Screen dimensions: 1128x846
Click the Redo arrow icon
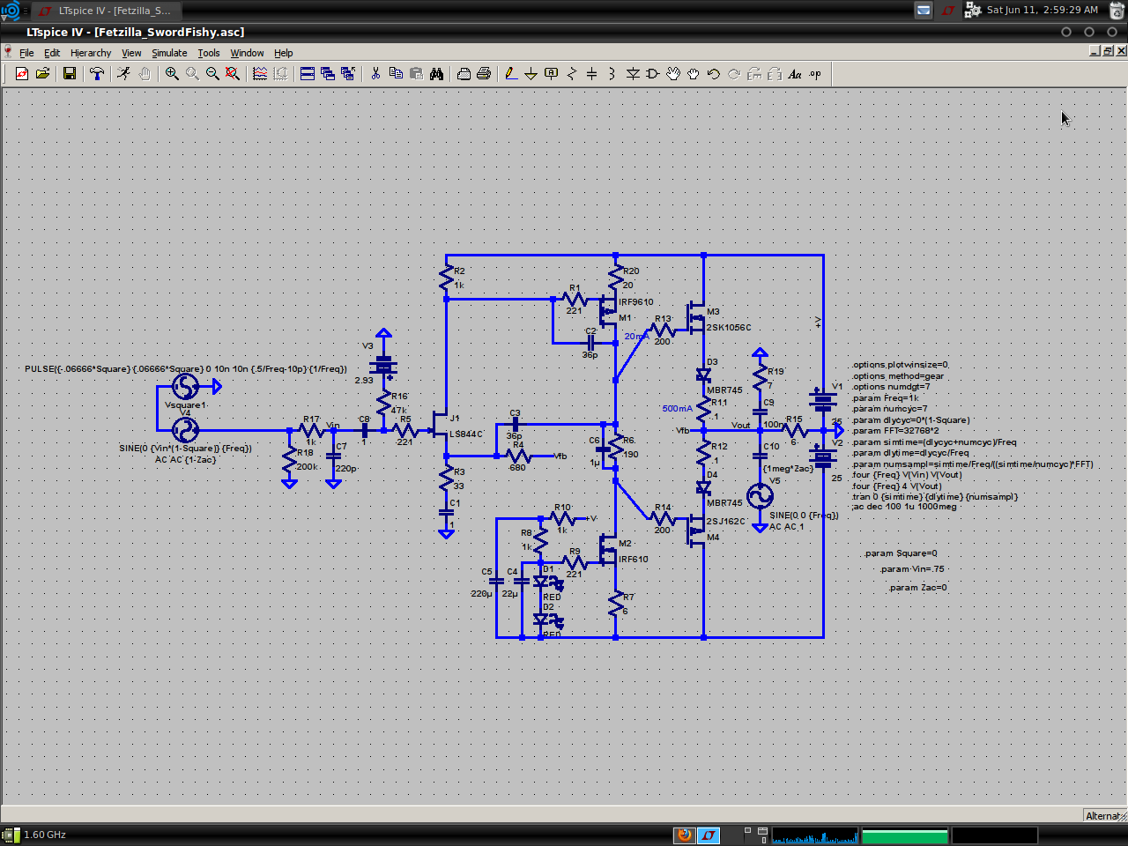pyautogui.click(x=734, y=74)
